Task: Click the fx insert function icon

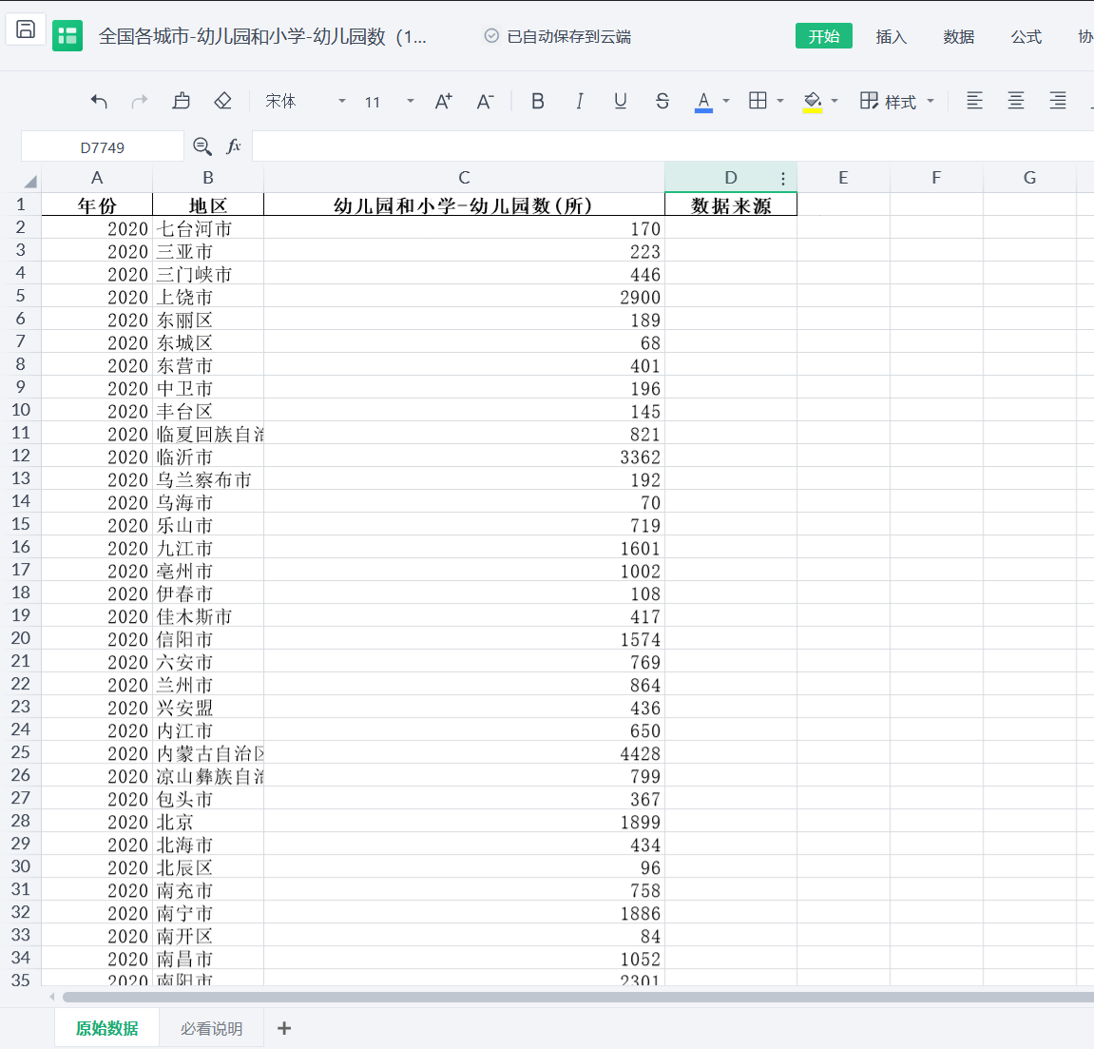Action: click(x=234, y=146)
